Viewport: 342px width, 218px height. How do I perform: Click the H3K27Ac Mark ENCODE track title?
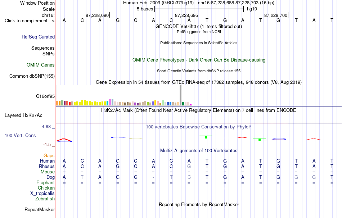(x=198, y=110)
